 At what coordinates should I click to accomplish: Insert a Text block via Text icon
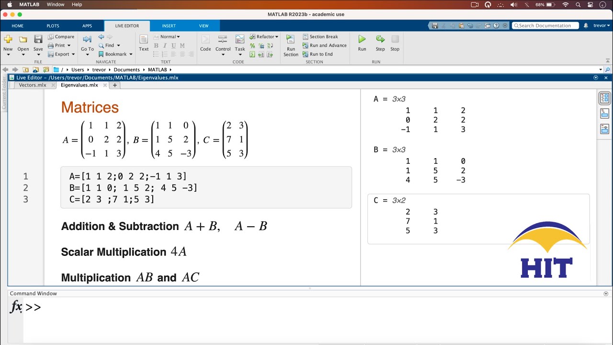click(144, 39)
